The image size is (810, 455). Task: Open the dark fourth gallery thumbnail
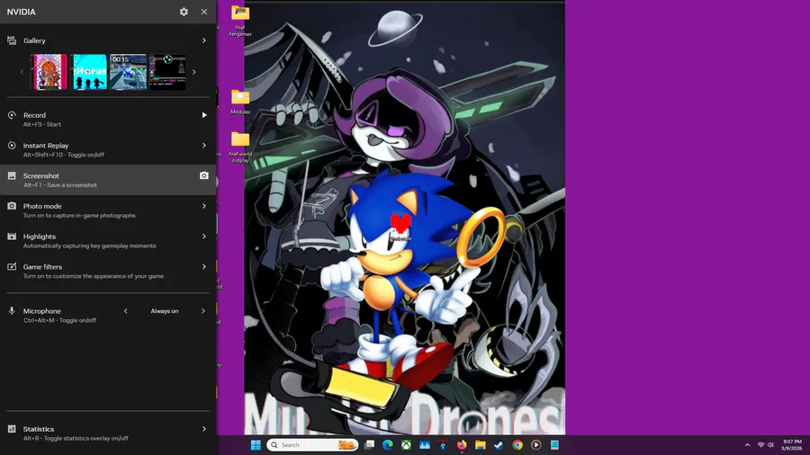[167, 72]
